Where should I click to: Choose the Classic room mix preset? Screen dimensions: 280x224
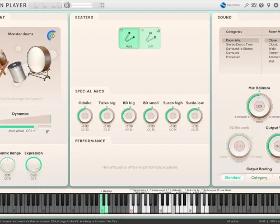273,45
